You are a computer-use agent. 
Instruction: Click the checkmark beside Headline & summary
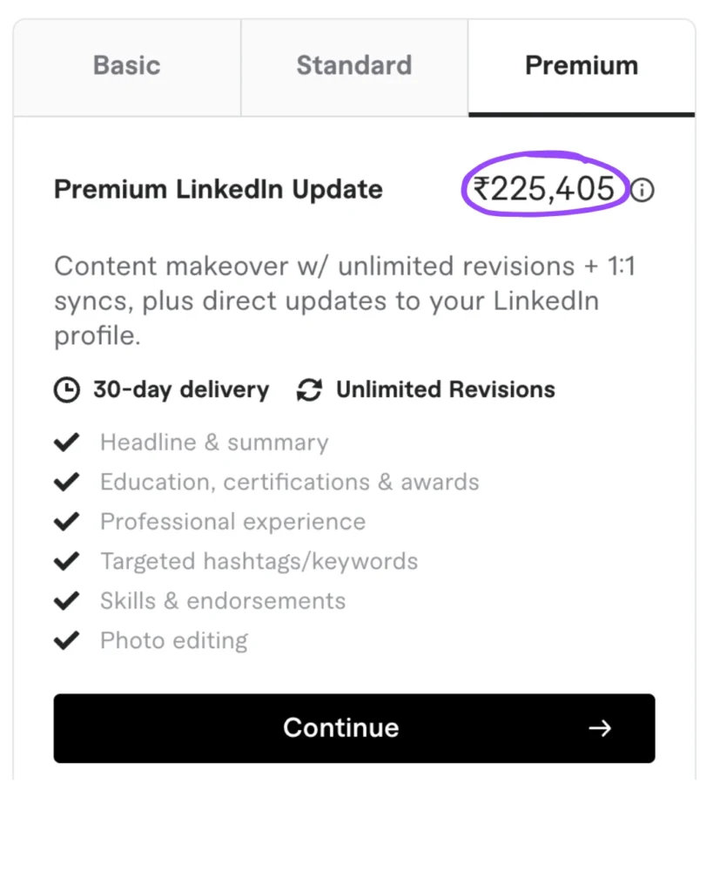coord(66,443)
